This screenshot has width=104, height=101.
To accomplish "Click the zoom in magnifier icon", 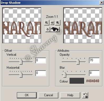I will pos(58,23).
